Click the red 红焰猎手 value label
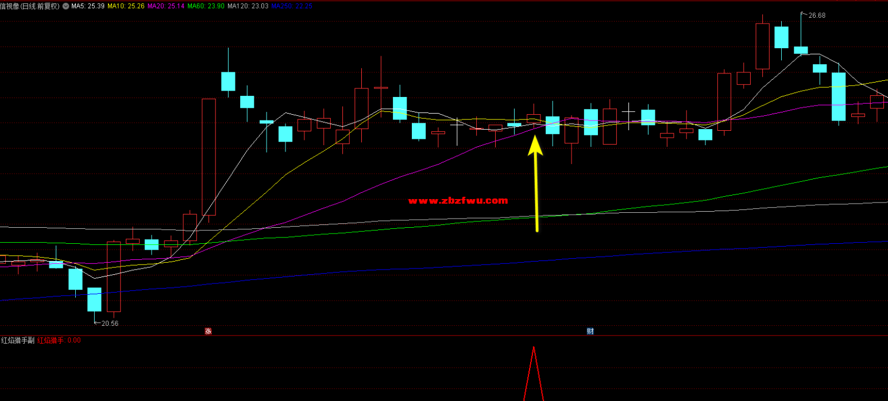 pos(59,340)
